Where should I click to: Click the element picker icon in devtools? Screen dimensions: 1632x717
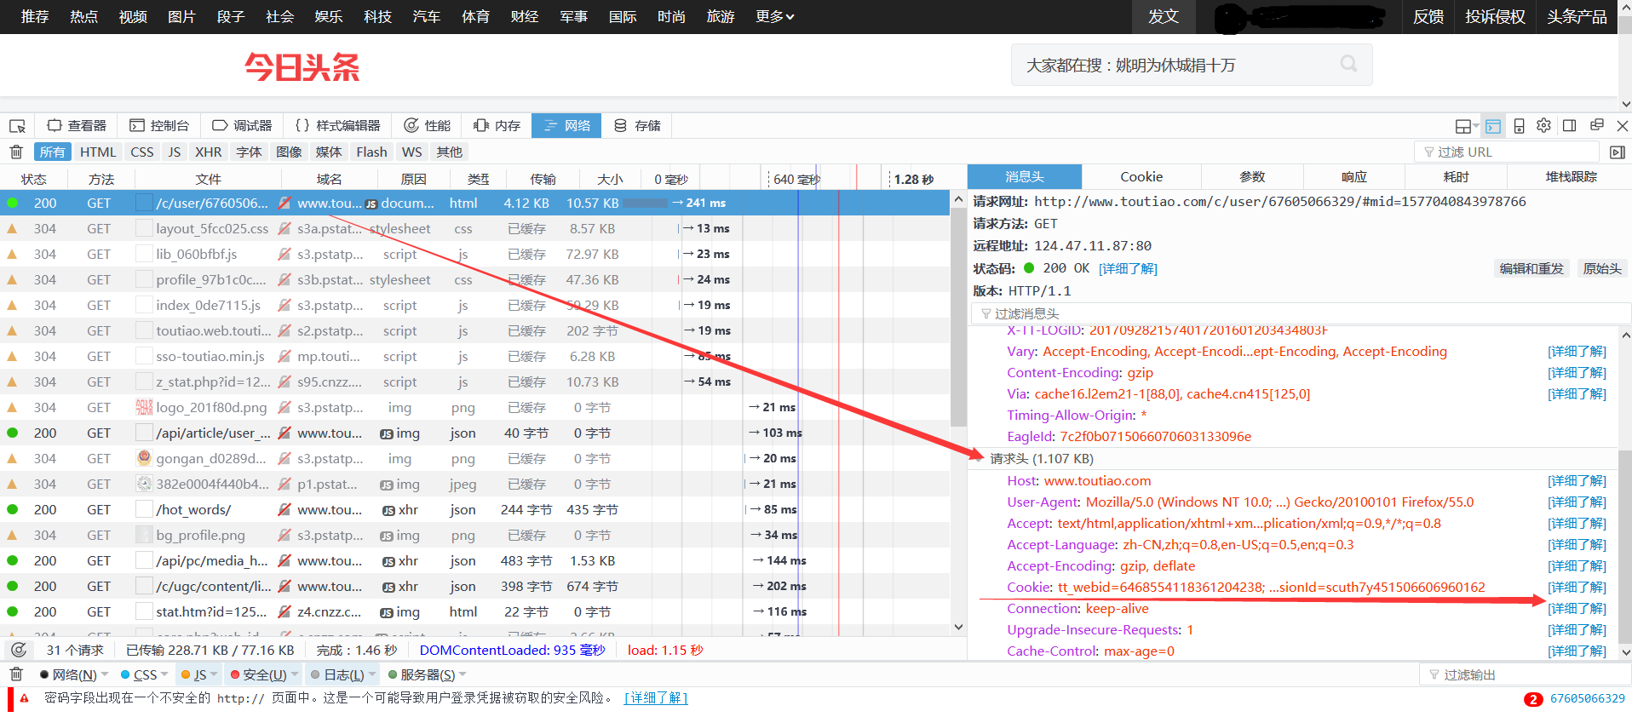[x=17, y=126]
